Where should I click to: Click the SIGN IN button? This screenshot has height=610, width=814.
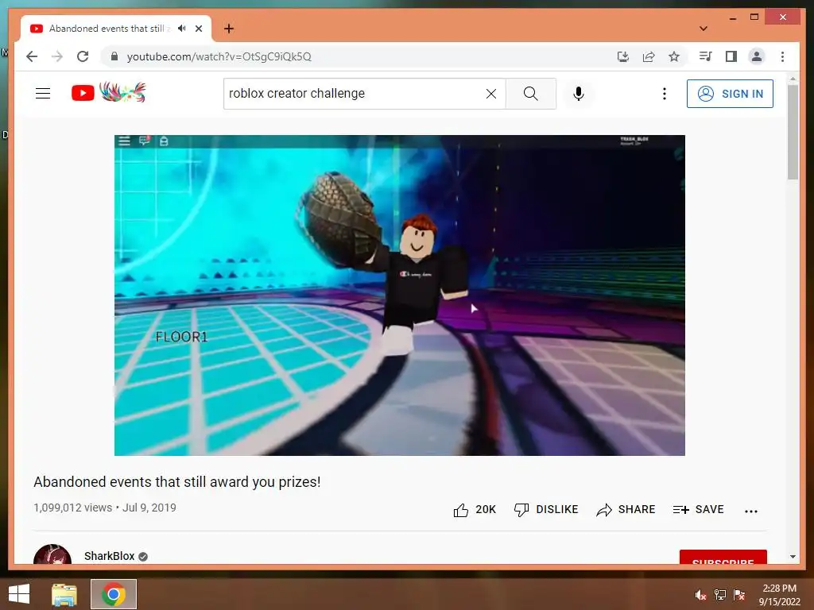[x=730, y=94]
